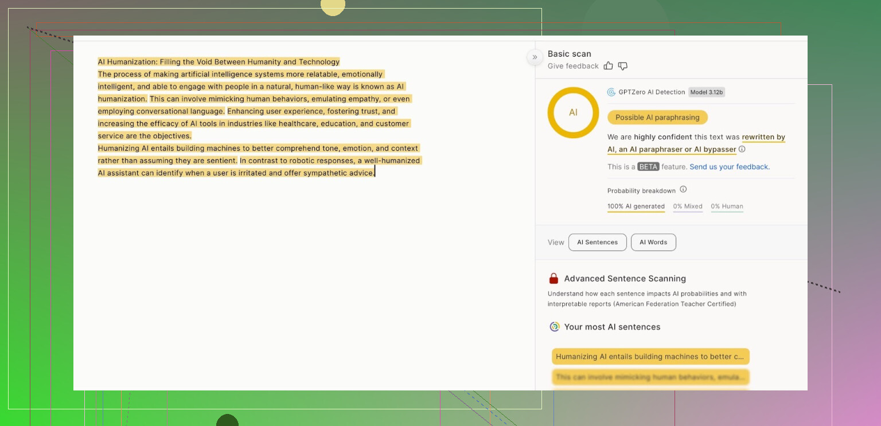Click the thumbs up feedback icon
The height and width of the screenshot is (426, 881).
(x=609, y=66)
